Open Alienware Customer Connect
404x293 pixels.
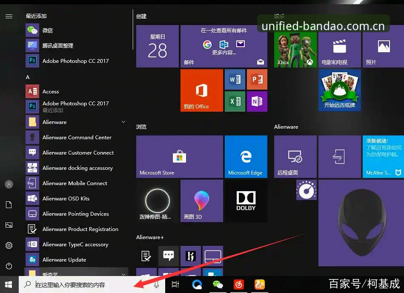point(77,153)
